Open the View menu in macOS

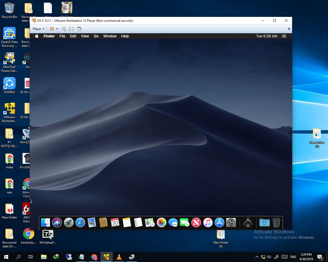click(85, 36)
